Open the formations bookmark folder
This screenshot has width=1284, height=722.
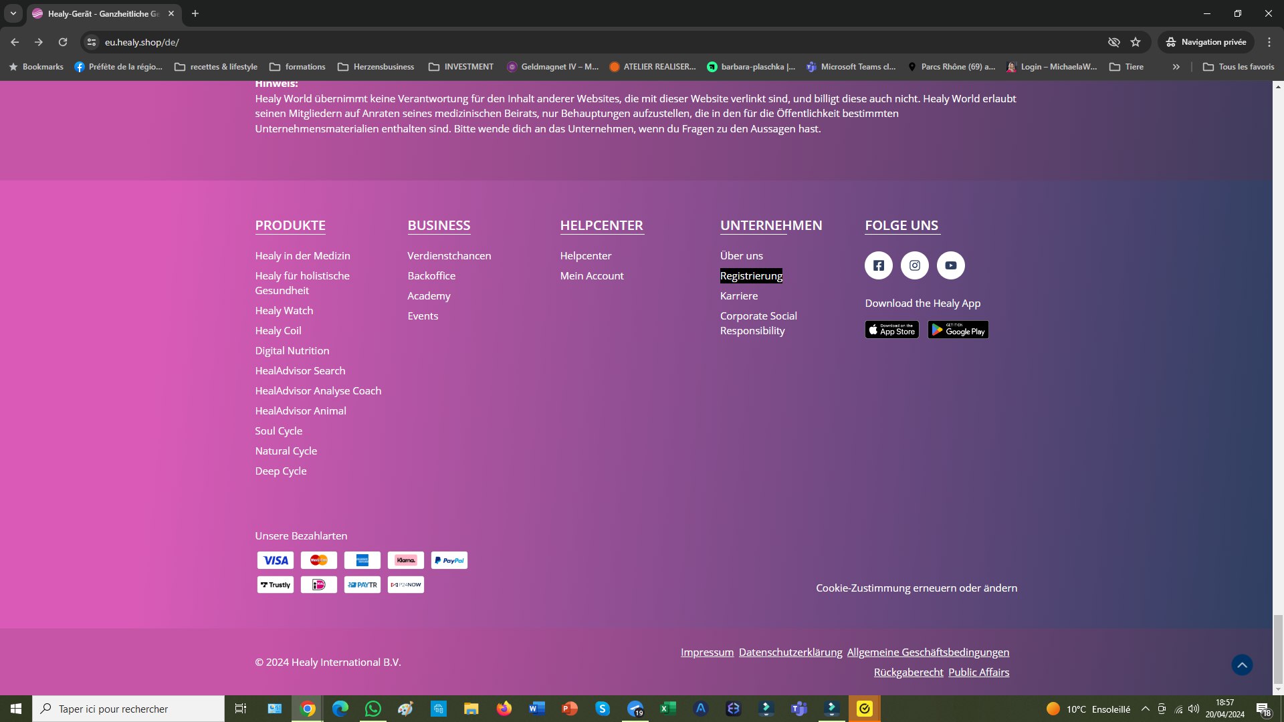tap(298, 67)
